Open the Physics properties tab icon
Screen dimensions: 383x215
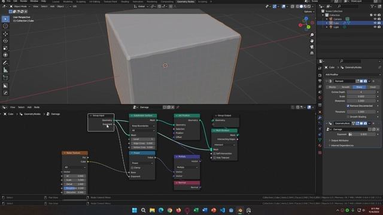pos(320,129)
